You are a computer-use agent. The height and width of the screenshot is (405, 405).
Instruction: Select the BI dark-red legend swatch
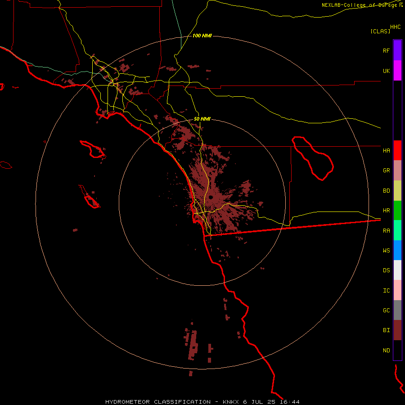tap(397, 330)
